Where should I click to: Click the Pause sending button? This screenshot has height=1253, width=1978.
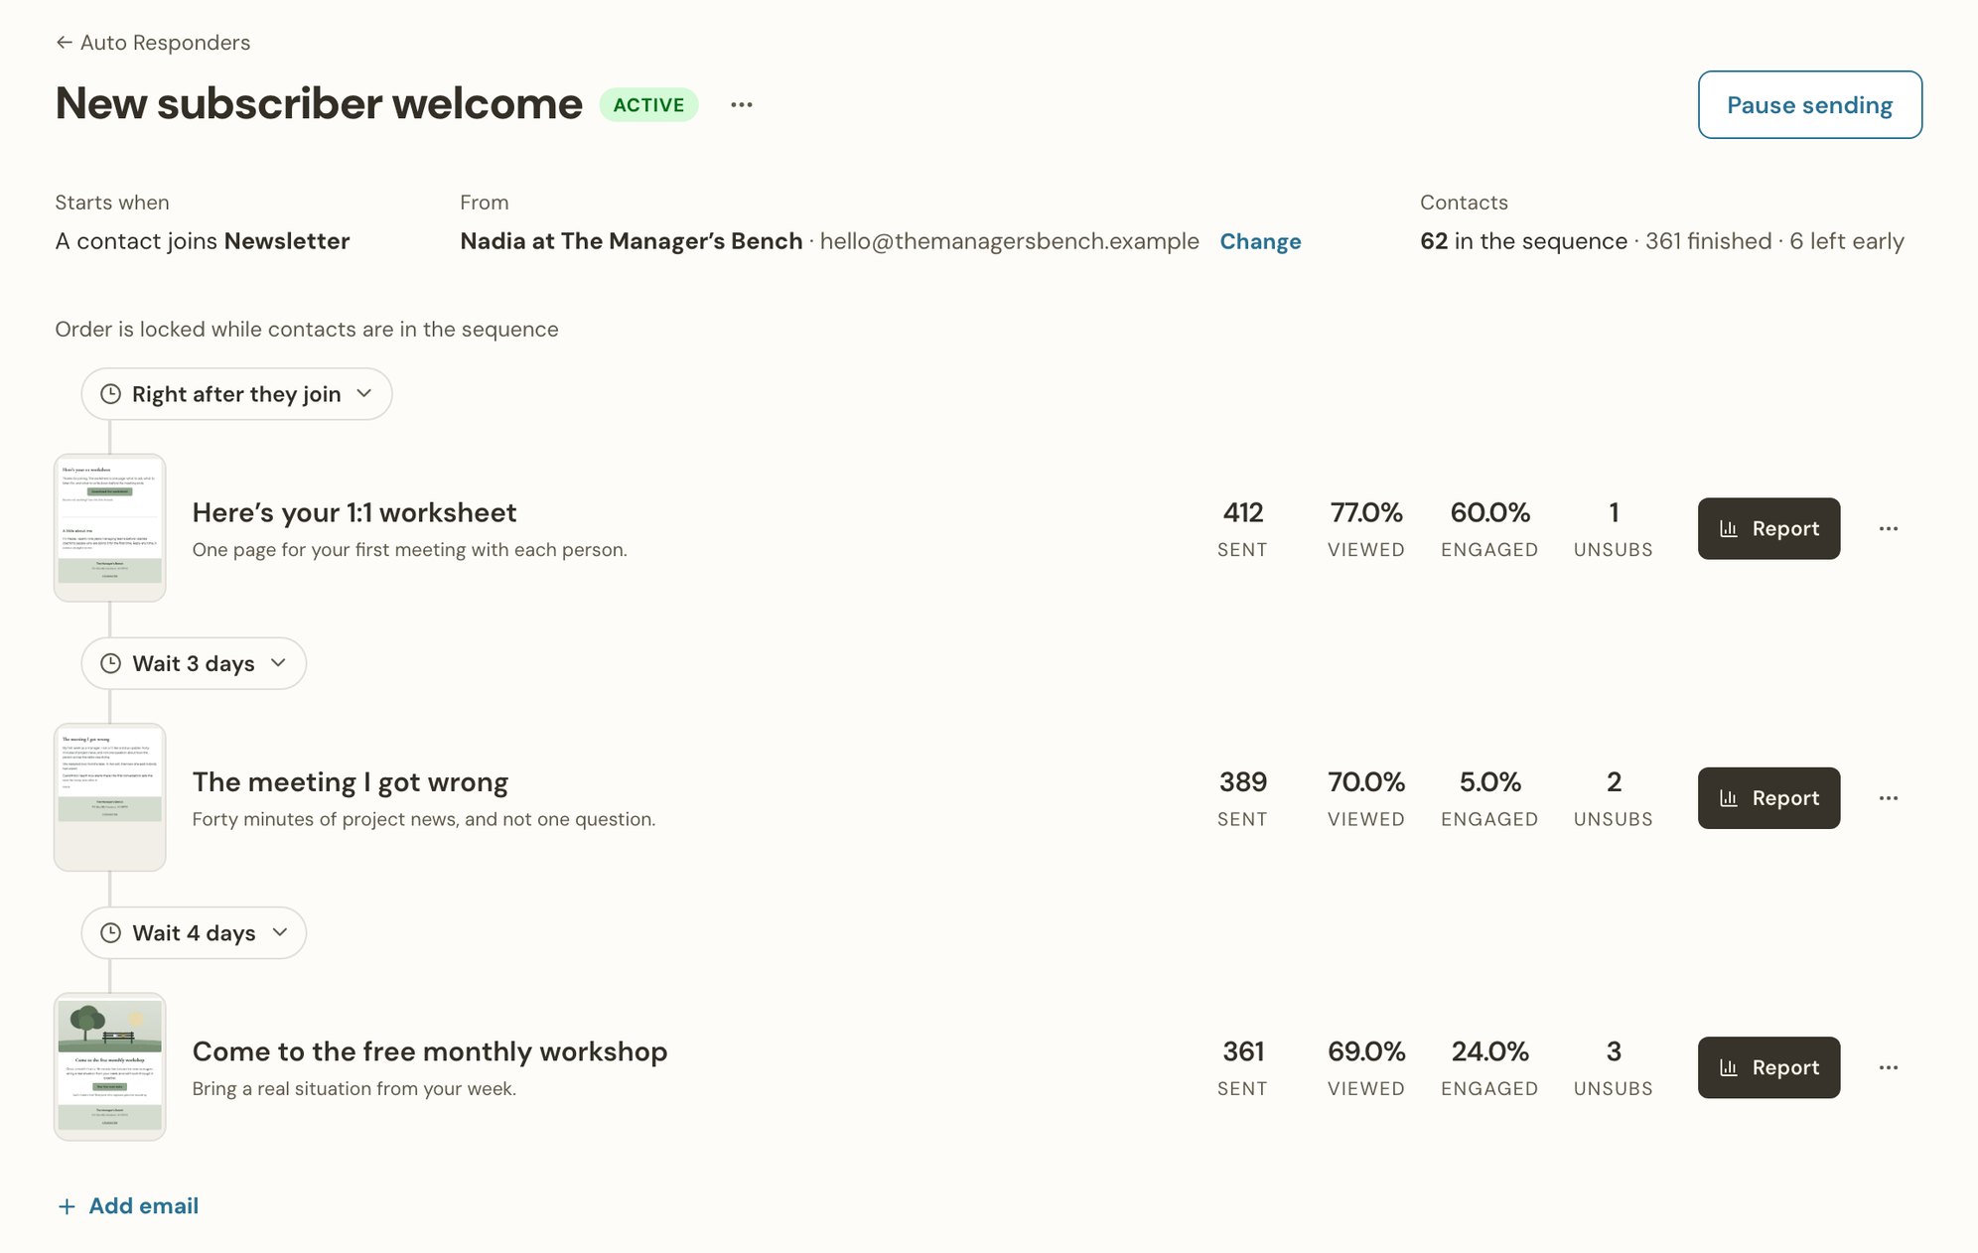point(1809,104)
